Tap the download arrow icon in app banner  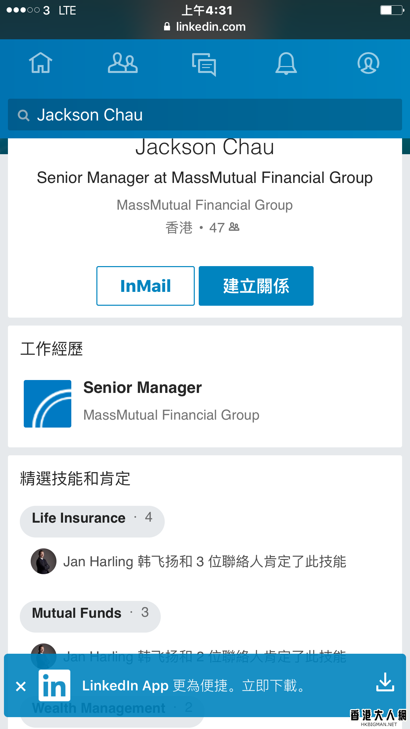coord(385,682)
